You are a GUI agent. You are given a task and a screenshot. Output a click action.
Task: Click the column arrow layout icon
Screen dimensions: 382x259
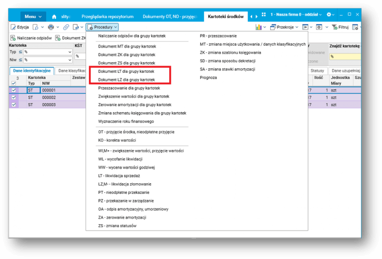click(x=305, y=27)
